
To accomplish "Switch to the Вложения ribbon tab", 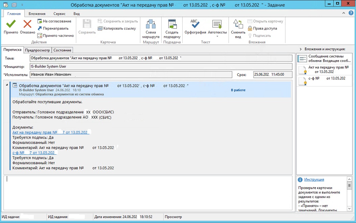I will (x=37, y=14).
